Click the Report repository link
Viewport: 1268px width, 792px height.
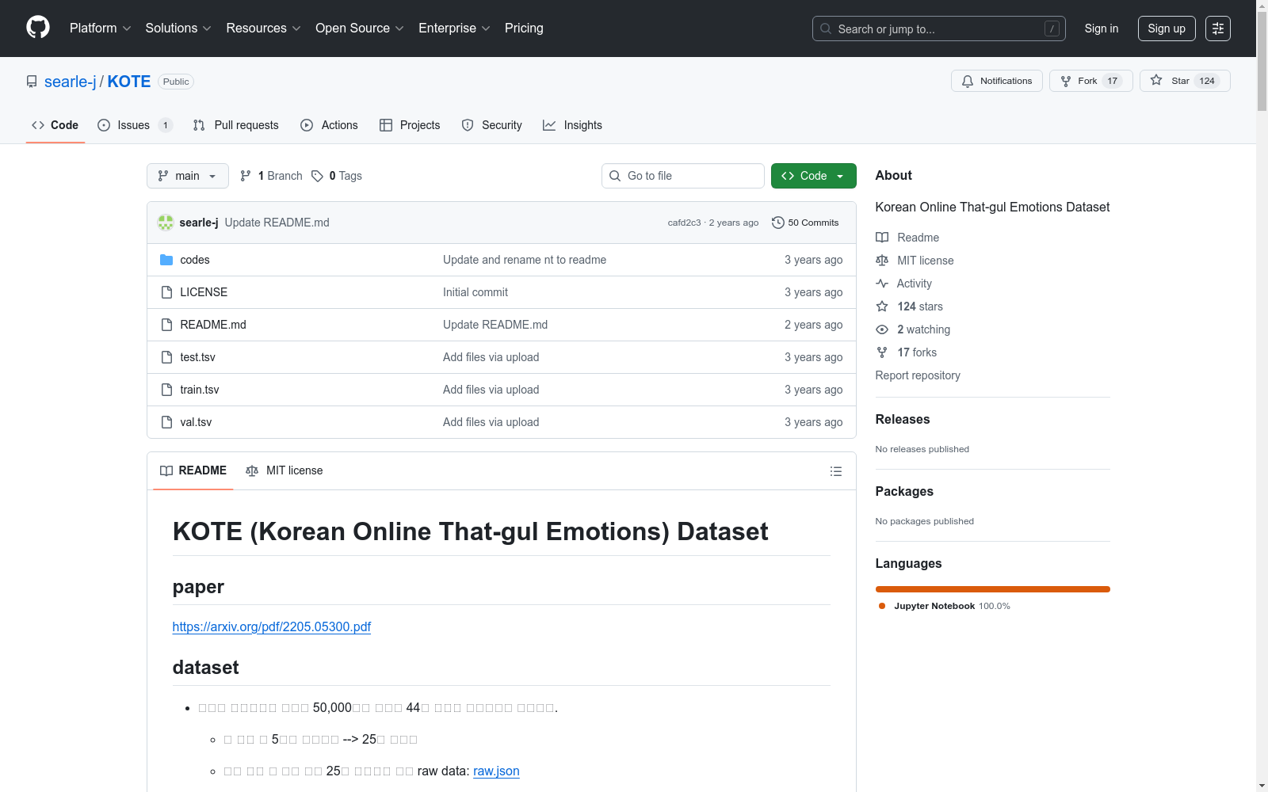[918, 375]
